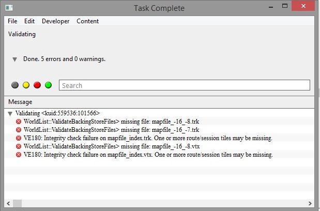320x211 pixels.
Task: Click error icon for mapfile_-16_-7.trk
Action: click(19, 130)
